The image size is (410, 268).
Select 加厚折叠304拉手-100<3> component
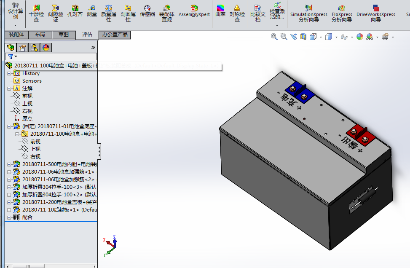pos(55,187)
